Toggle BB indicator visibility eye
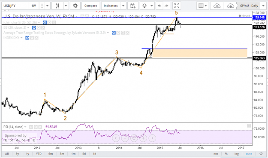 [x=34, y=28]
